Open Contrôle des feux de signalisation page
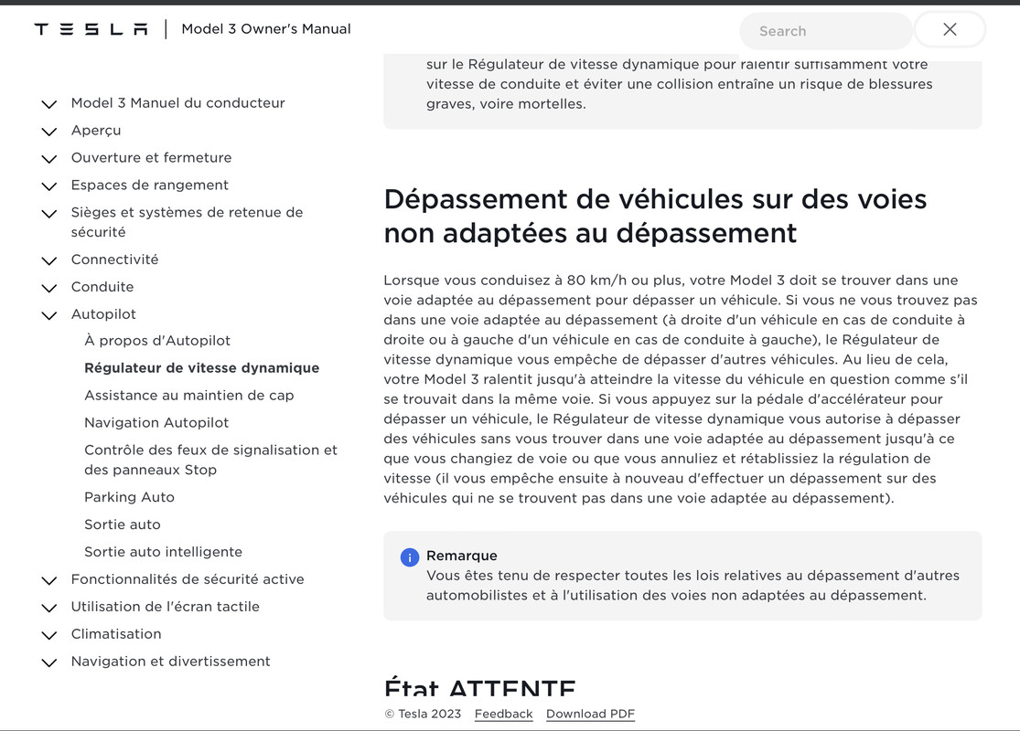Viewport: 1020px width, 731px height. point(210,460)
